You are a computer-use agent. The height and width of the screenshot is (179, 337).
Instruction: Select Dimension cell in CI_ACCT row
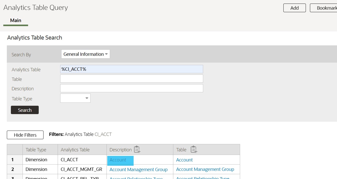(40, 160)
